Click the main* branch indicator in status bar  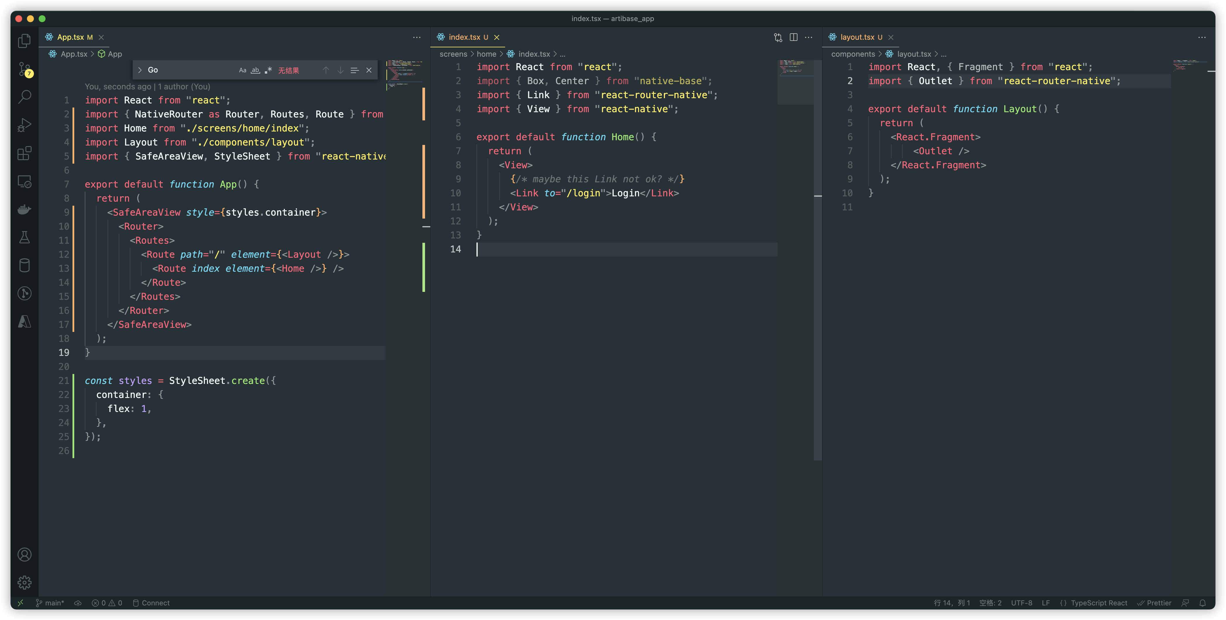(x=51, y=603)
